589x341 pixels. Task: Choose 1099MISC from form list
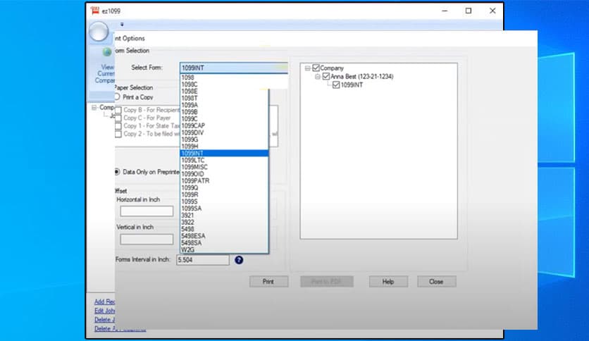pos(224,167)
